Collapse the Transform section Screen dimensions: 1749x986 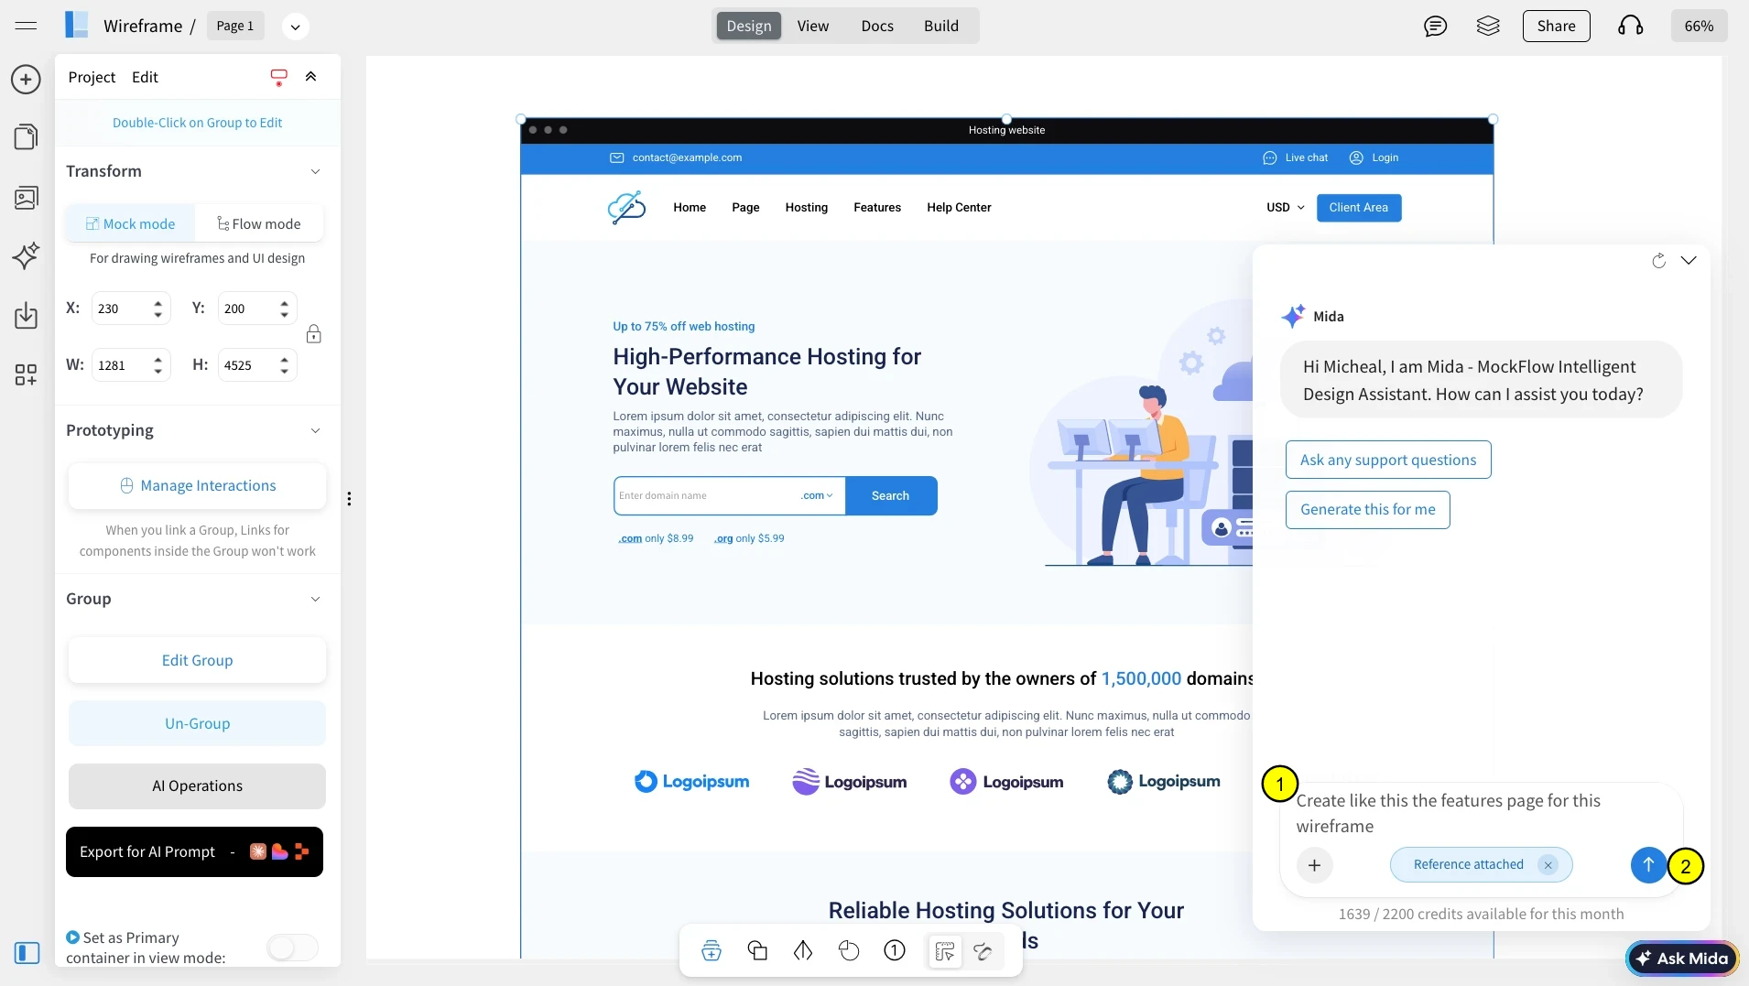(x=315, y=172)
